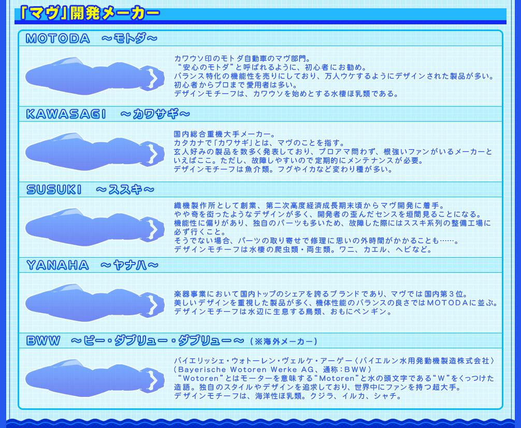
Task: Click the MOTODA ～モトダ～ heading
Action: [91, 38]
